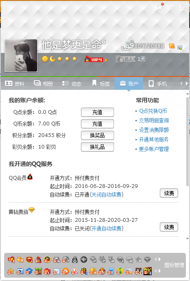Click the grey diamond 5 icon
This screenshot has height=281, width=190.
coord(56,259)
